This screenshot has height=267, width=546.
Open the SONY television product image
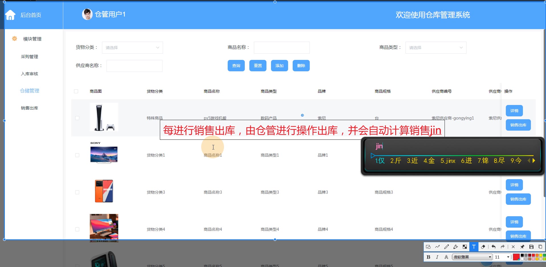click(104, 153)
